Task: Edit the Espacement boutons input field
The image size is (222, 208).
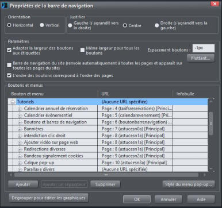Action: pyautogui.click(x=204, y=48)
